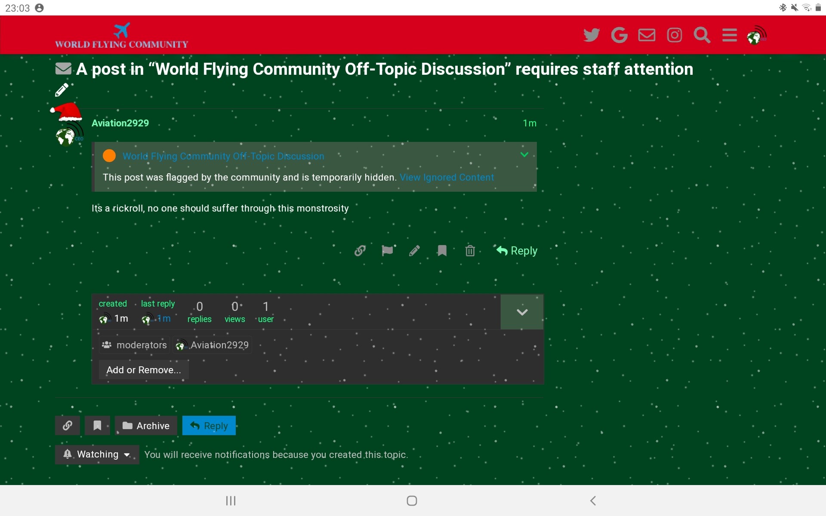The height and width of the screenshot is (516, 826).
Task: Toggle topic bookmark in footer buttons
Action: [x=97, y=426]
